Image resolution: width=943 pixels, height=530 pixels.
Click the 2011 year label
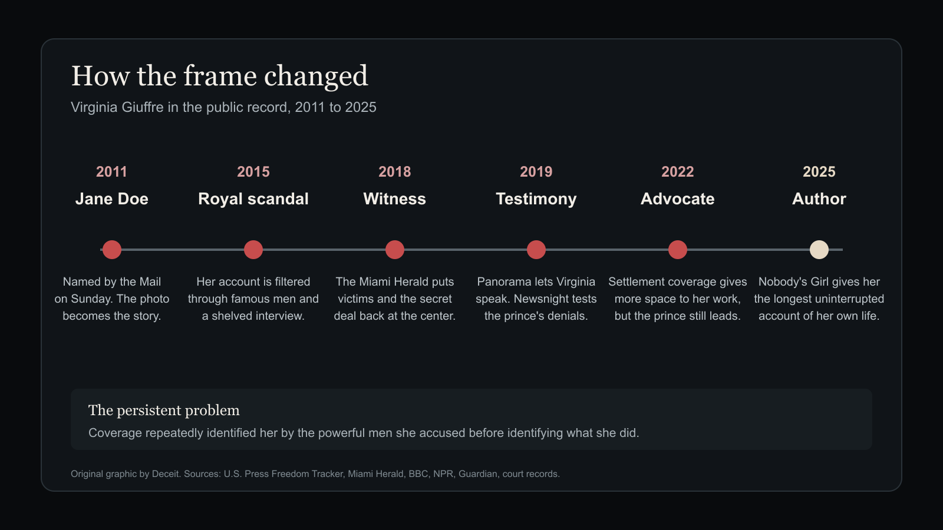(x=112, y=172)
